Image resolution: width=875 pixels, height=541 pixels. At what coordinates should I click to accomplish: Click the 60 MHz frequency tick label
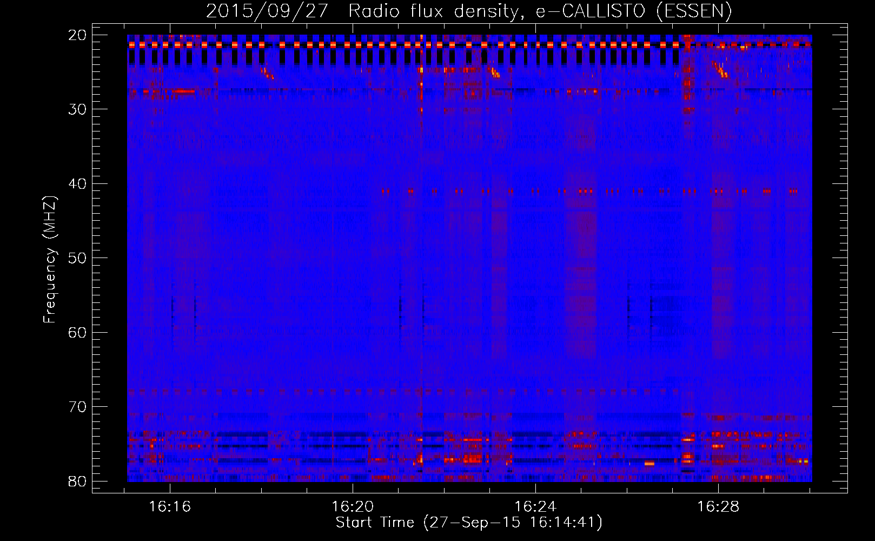[78, 332]
